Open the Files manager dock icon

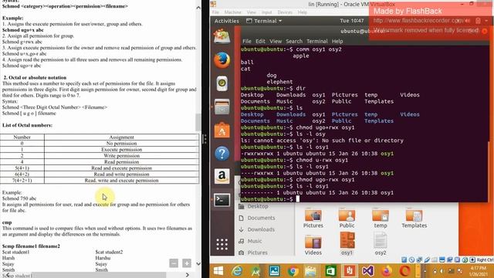222,107
